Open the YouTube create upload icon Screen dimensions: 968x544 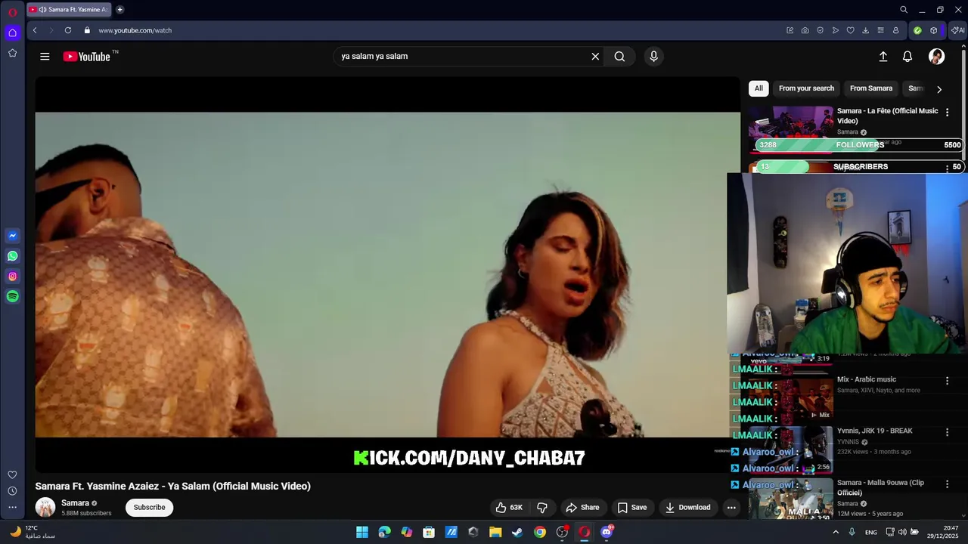click(x=883, y=57)
